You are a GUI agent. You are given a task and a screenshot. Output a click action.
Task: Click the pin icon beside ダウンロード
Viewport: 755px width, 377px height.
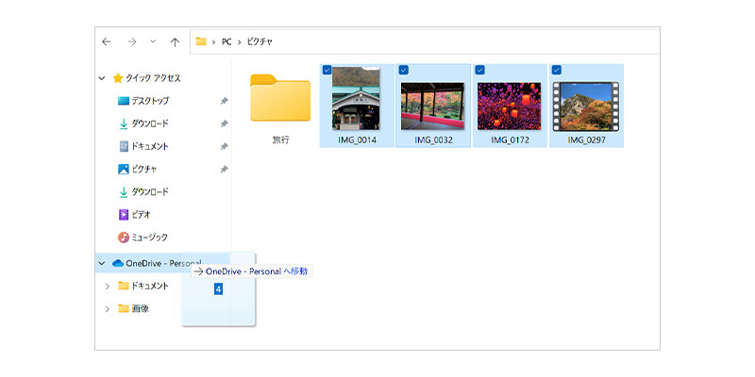point(224,123)
